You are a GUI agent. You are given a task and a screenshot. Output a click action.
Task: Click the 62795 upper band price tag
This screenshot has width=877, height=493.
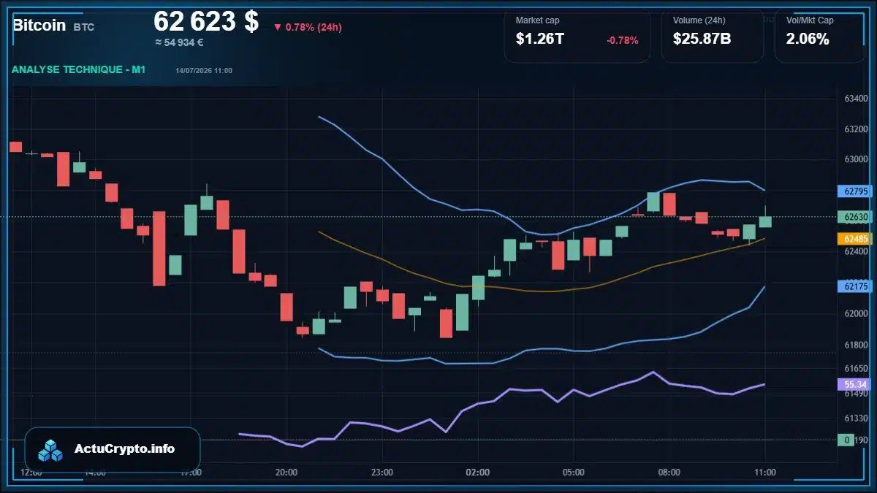tap(854, 192)
